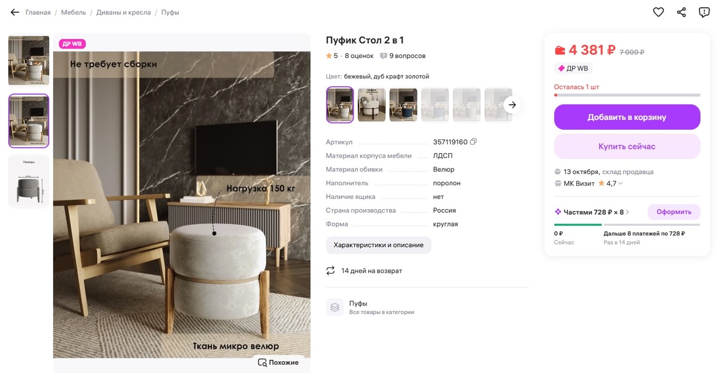Click the 14-day return arrows icon

(x=330, y=271)
